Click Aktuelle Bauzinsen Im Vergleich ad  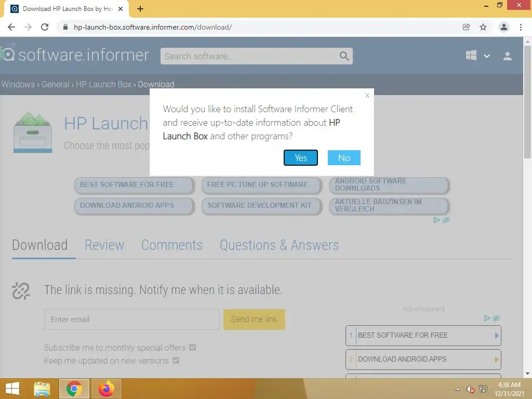(389, 206)
